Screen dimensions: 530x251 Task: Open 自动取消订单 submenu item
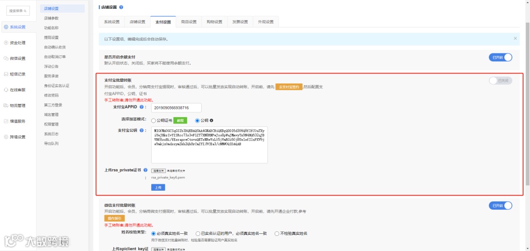(x=55, y=57)
